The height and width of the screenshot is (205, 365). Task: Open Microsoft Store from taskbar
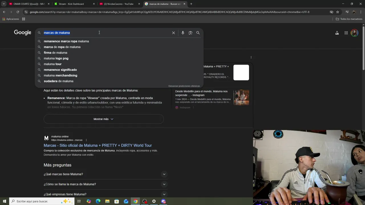pos(117,201)
